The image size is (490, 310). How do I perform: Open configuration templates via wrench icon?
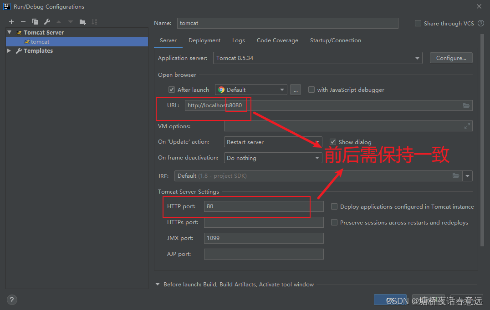click(46, 21)
